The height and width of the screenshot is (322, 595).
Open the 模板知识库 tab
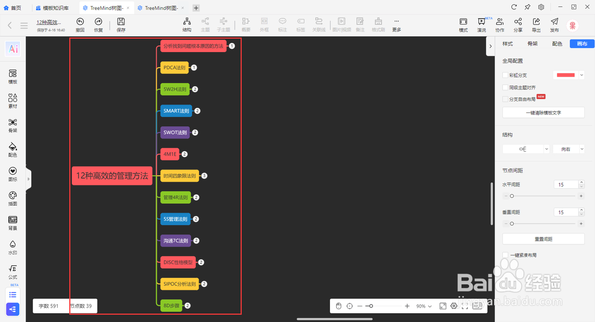click(x=53, y=8)
